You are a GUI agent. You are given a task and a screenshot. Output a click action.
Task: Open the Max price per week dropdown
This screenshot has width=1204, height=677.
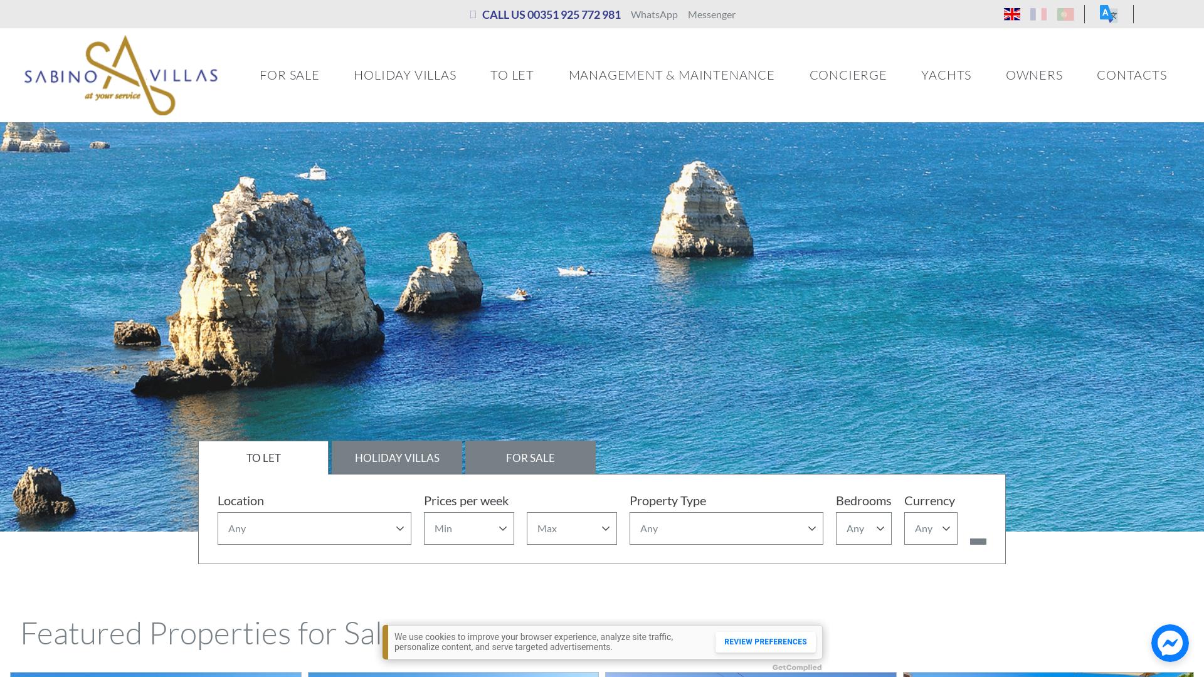point(571,528)
